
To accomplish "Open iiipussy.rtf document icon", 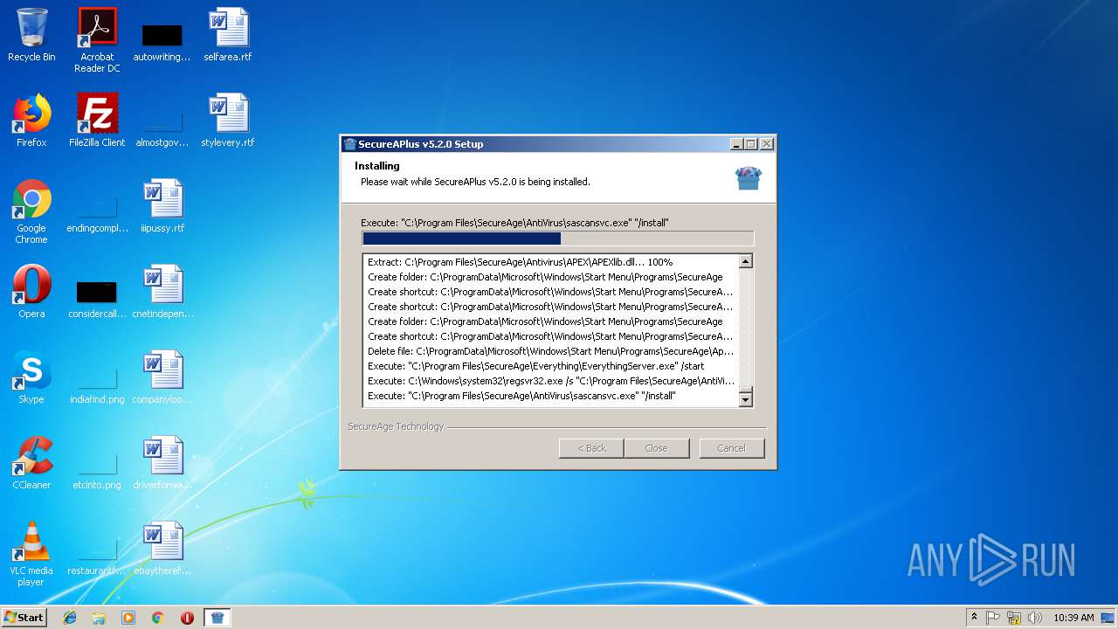I will tap(162, 206).
